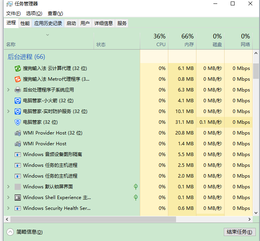Expand Windows Security Health Service group
The height and width of the screenshot is (241, 260).
(8, 208)
